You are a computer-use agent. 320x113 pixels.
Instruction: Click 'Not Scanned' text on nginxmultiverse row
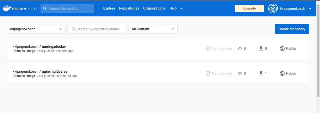click(222, 73)
